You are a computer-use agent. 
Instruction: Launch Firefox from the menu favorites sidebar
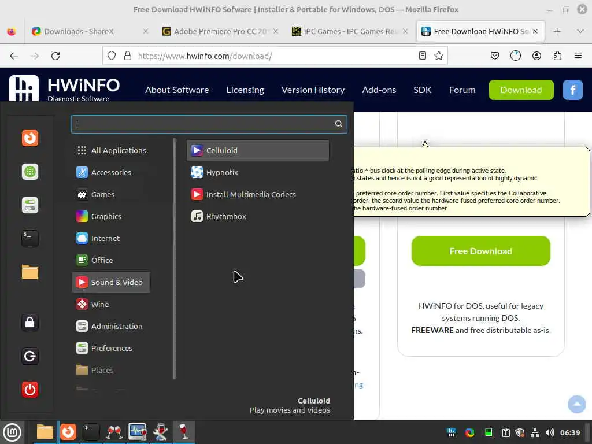pyautogui.click(x=30, y=138)
